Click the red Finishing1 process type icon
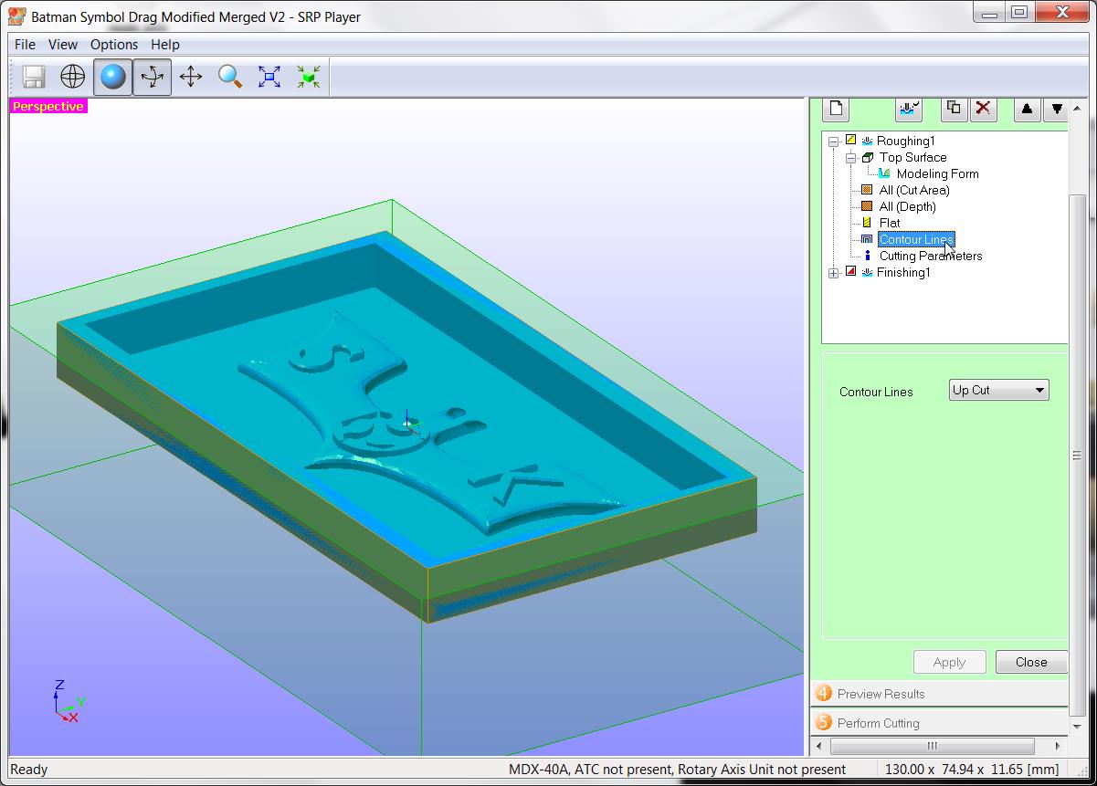Image resolution: width=1097 pixels, height=786 pixels. point(851,272)
